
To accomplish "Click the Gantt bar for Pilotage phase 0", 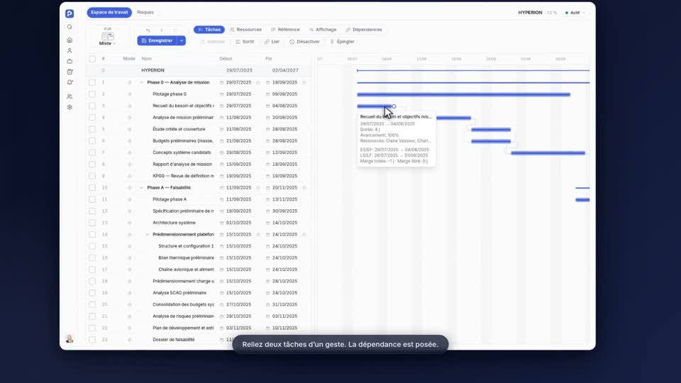I will pos(463,94).
